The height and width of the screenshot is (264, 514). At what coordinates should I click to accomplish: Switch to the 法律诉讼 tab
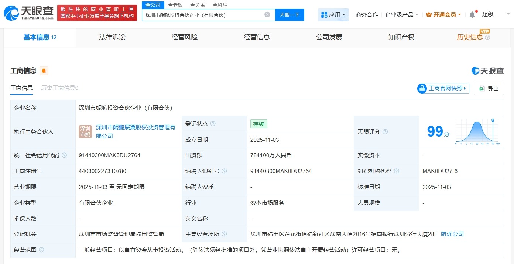(x=112, y=37)
